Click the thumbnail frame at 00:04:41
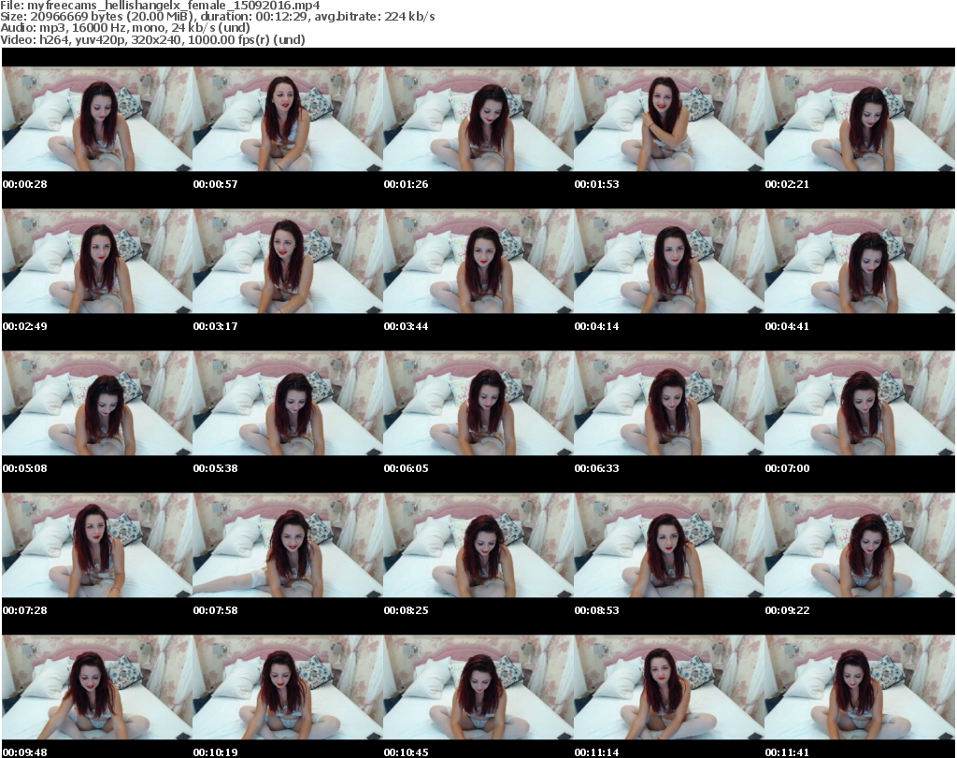The image size is (957, 758). 860,261
